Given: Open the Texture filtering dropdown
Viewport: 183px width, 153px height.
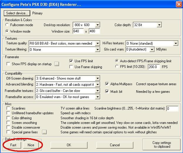Looking at the screenshot, I should pyautogui.click(x=98, y=50).
